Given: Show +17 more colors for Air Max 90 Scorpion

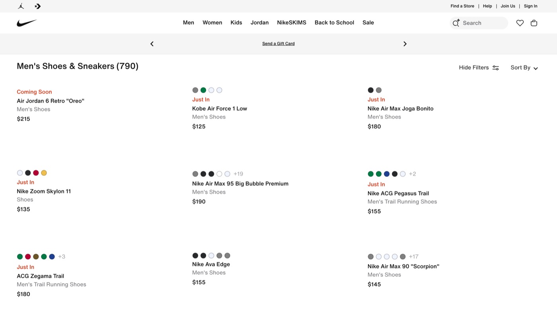Looking at the screenshot, I should pyautogui.click(x=414, y=257).
